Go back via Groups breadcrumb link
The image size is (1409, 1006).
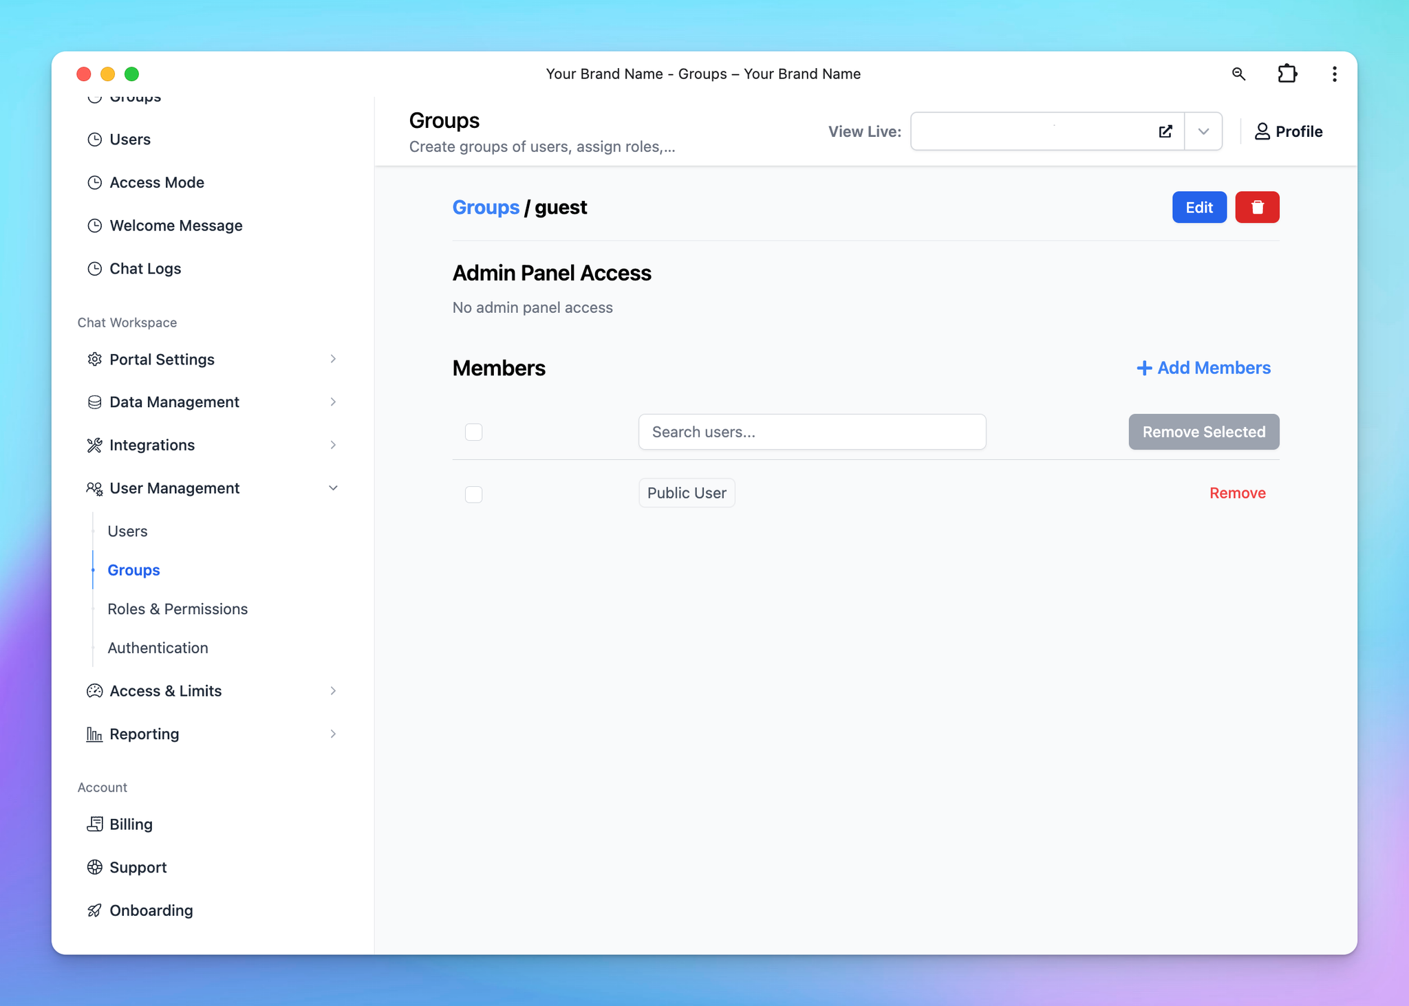pyautogui.click(x=486, y=208)
